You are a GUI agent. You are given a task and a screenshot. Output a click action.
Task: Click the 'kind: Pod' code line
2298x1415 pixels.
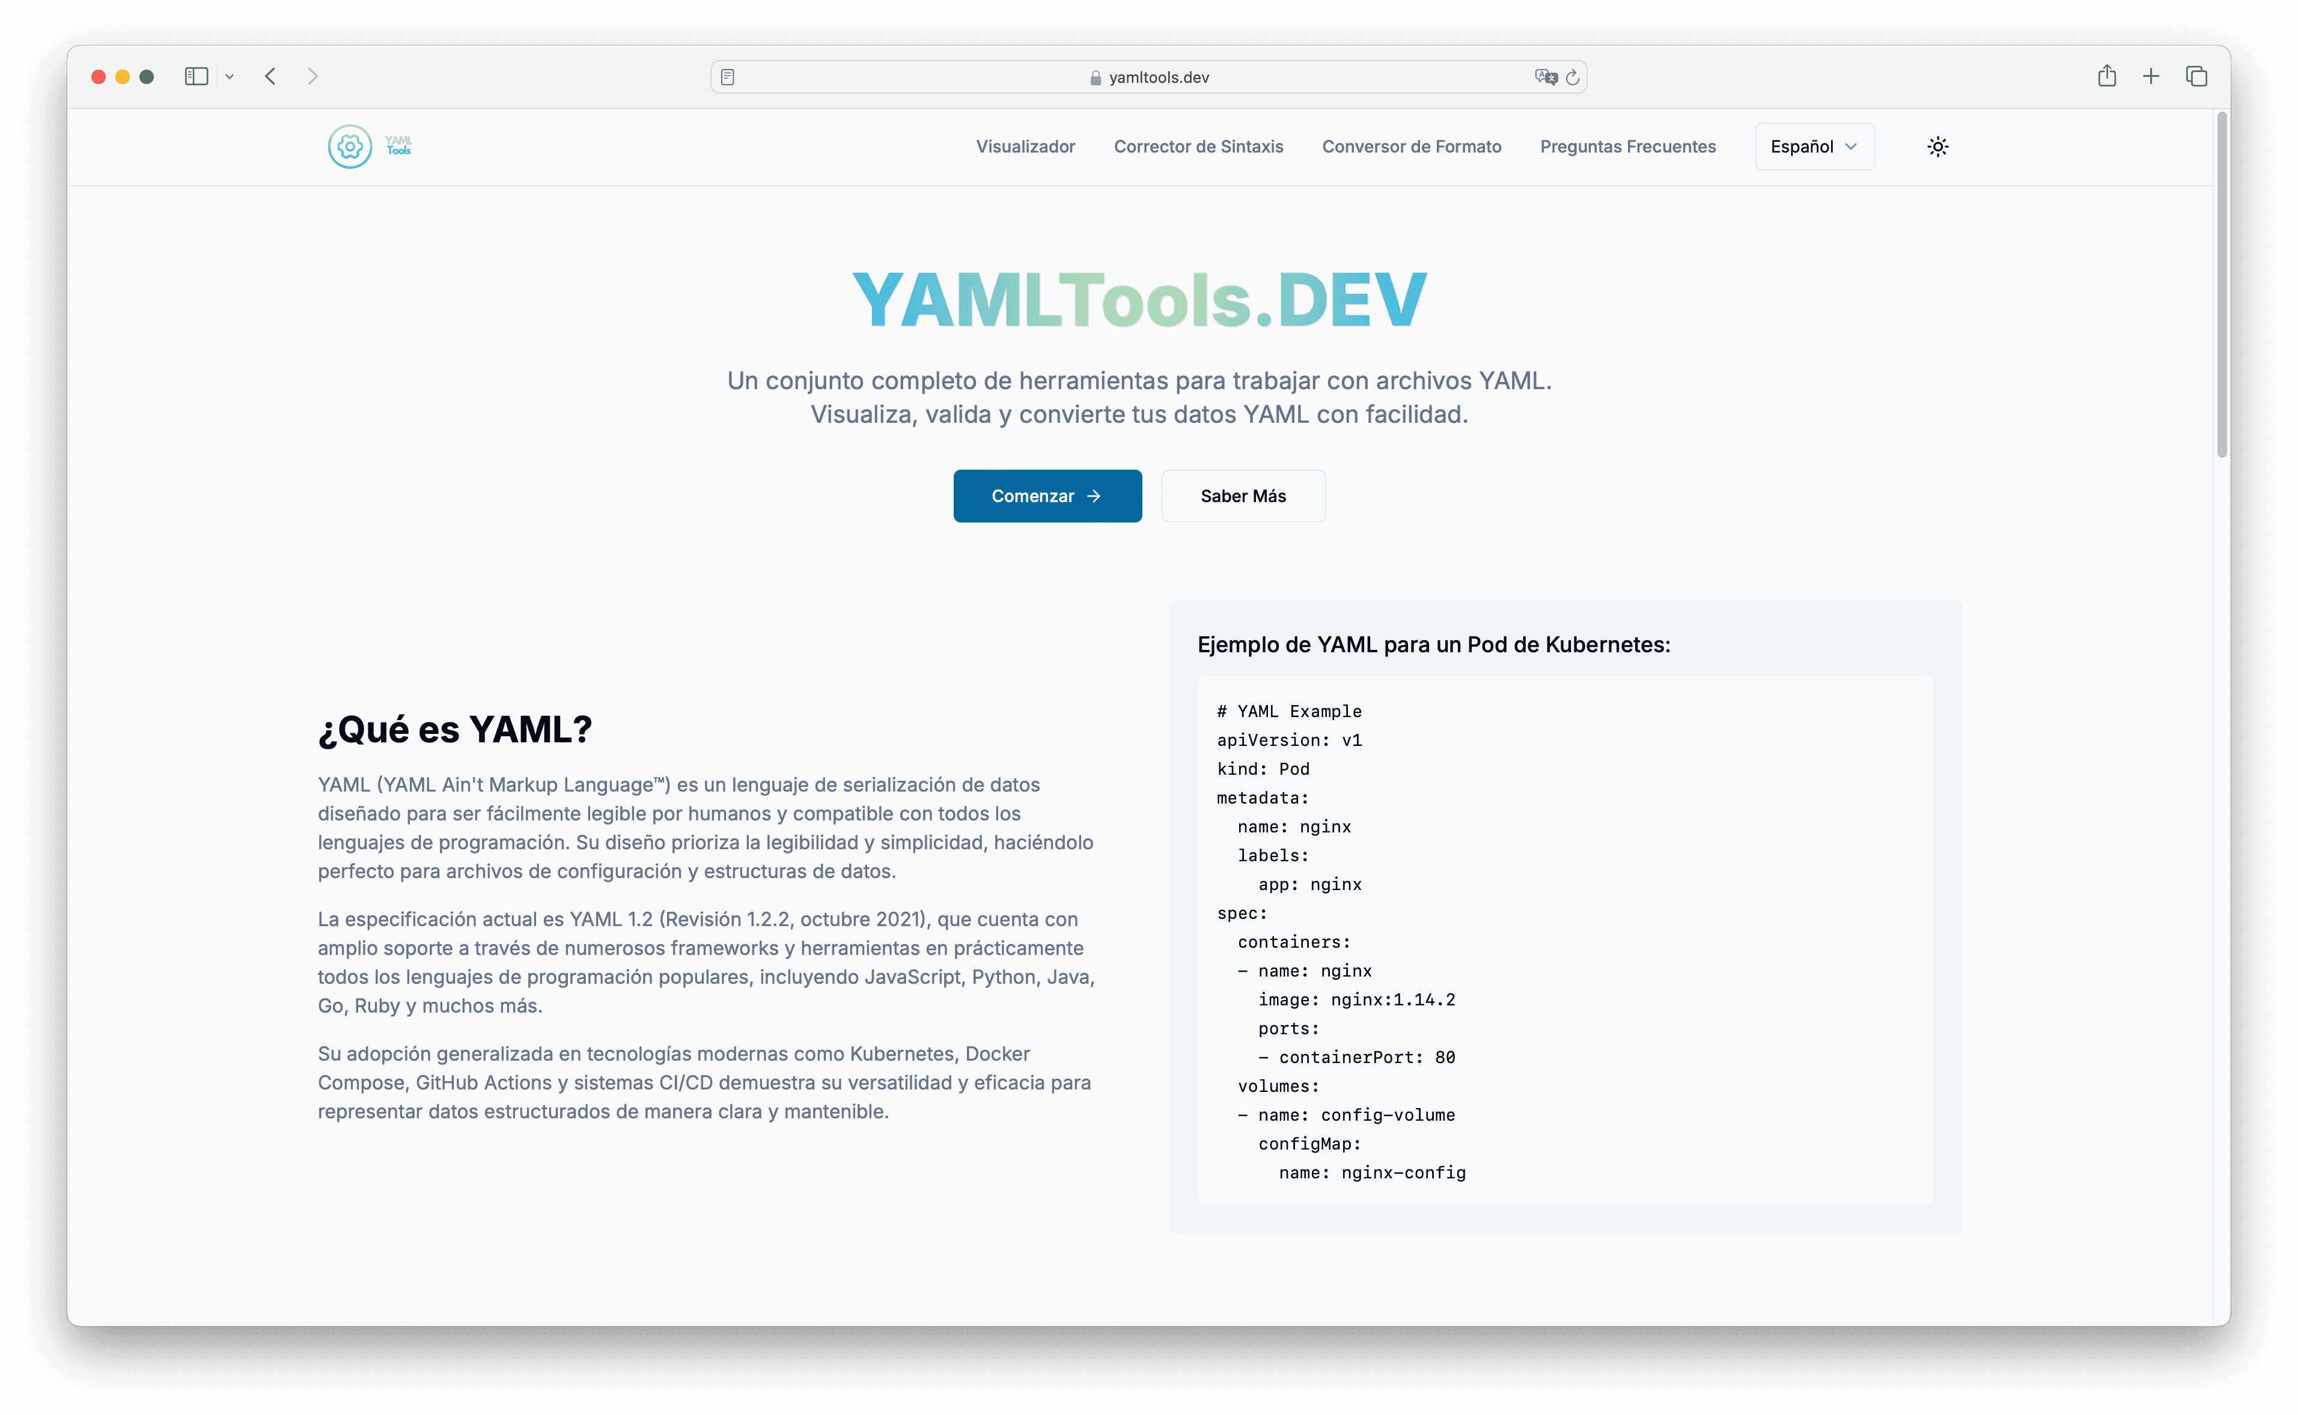(1263, 769)
